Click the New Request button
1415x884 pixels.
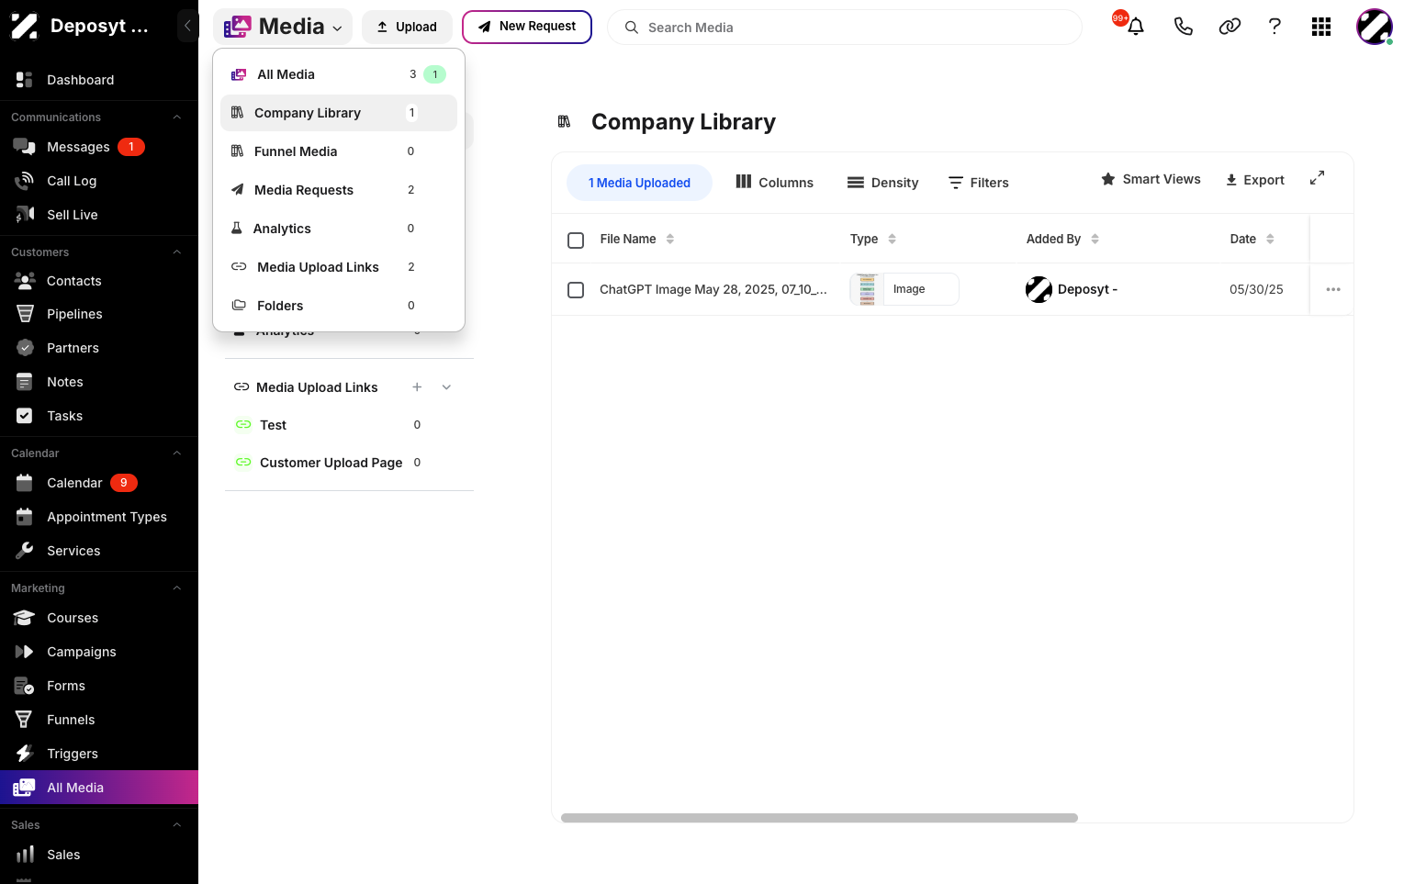pos(527,27)
